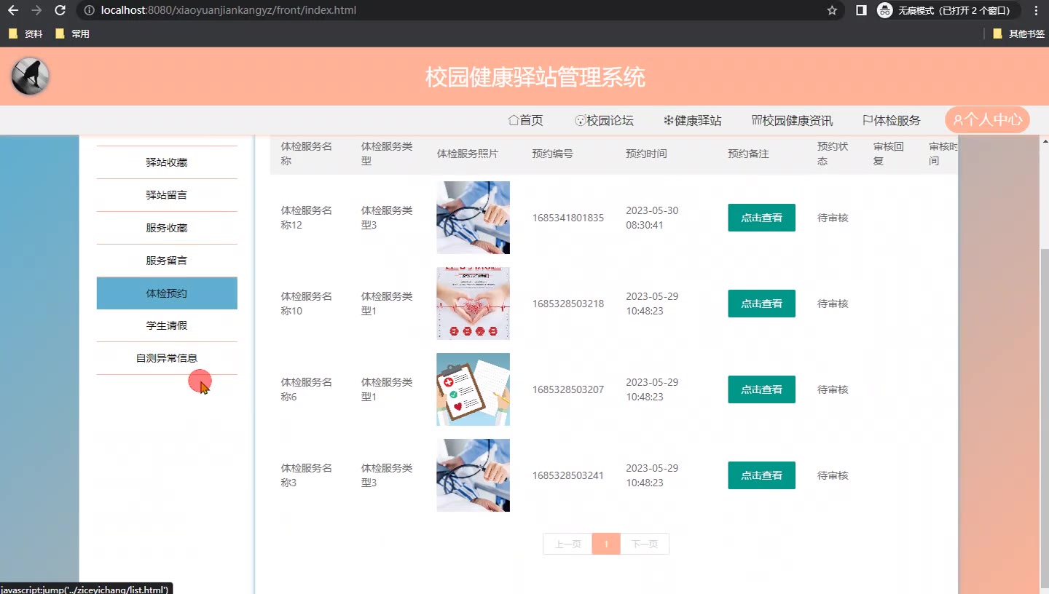The height and width of the screenshot is (594, 1049).
Task: Click page number 1 in pagination
Action: pyautogui.click(x=606, y=544)
